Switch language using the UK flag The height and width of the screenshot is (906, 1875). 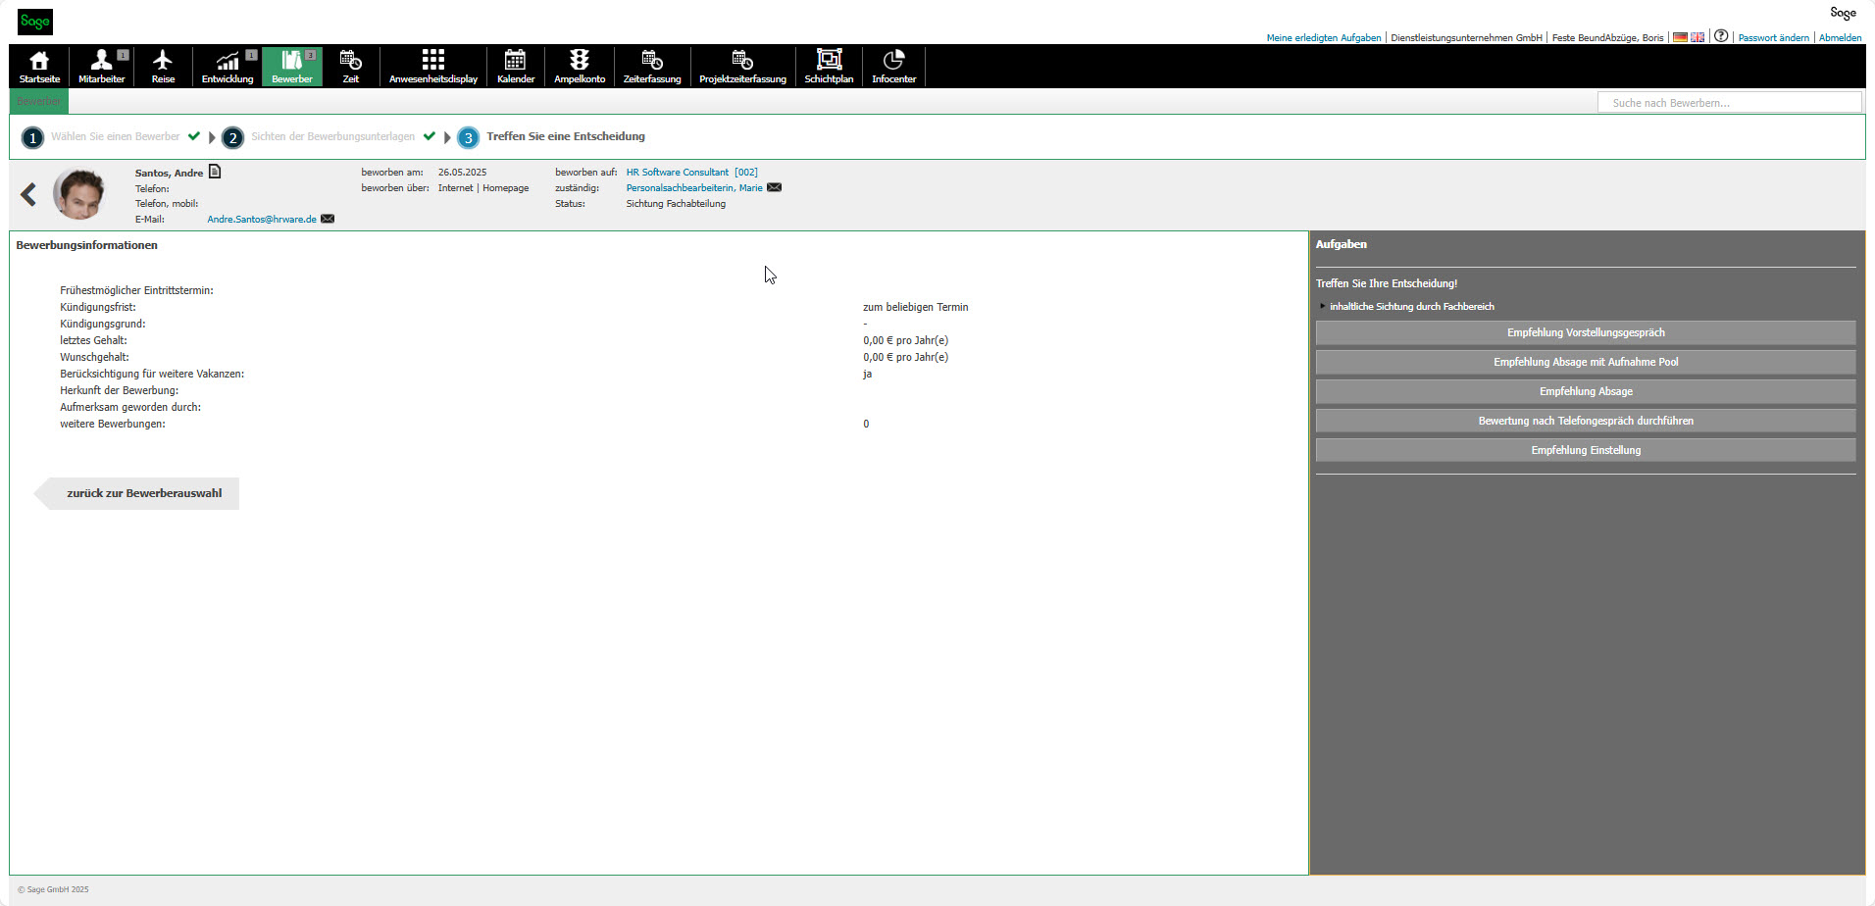[1698, 37]
